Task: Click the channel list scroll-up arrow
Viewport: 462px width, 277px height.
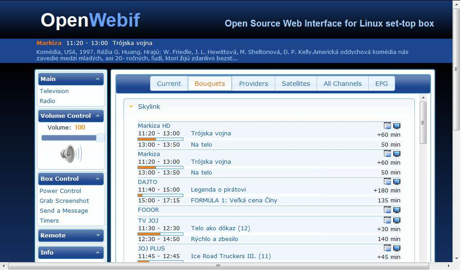Action: pyautogui.click(x=423, y=98)
